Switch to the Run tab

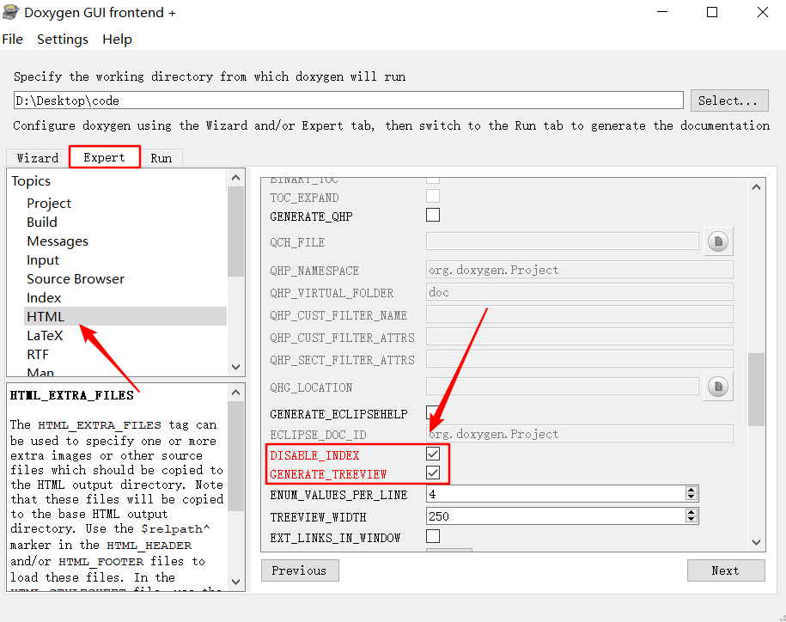[x=161, y=158]
